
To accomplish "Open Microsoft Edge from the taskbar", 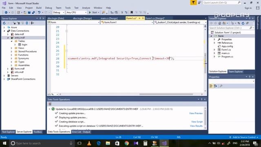I will click(99, 143).
